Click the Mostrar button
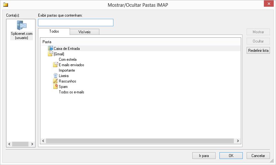The height and width of the screenshot is (165, 276). [x=258, y=32]
